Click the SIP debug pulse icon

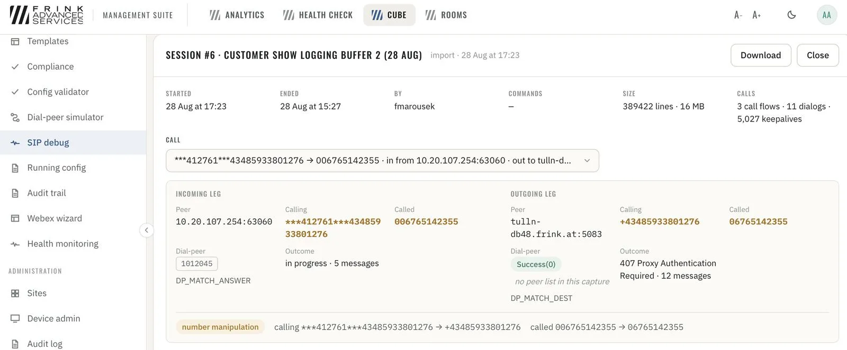[x=15, y=143]
